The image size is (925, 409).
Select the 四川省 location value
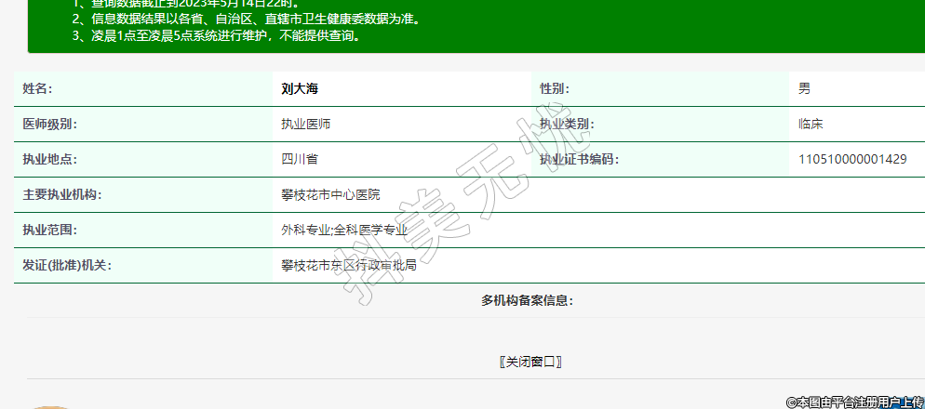pyautogui.click(x=300, y=159)
